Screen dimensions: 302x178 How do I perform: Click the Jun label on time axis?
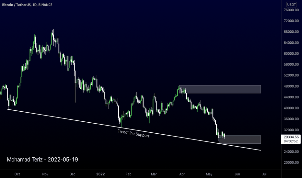(x=237, y=174)
